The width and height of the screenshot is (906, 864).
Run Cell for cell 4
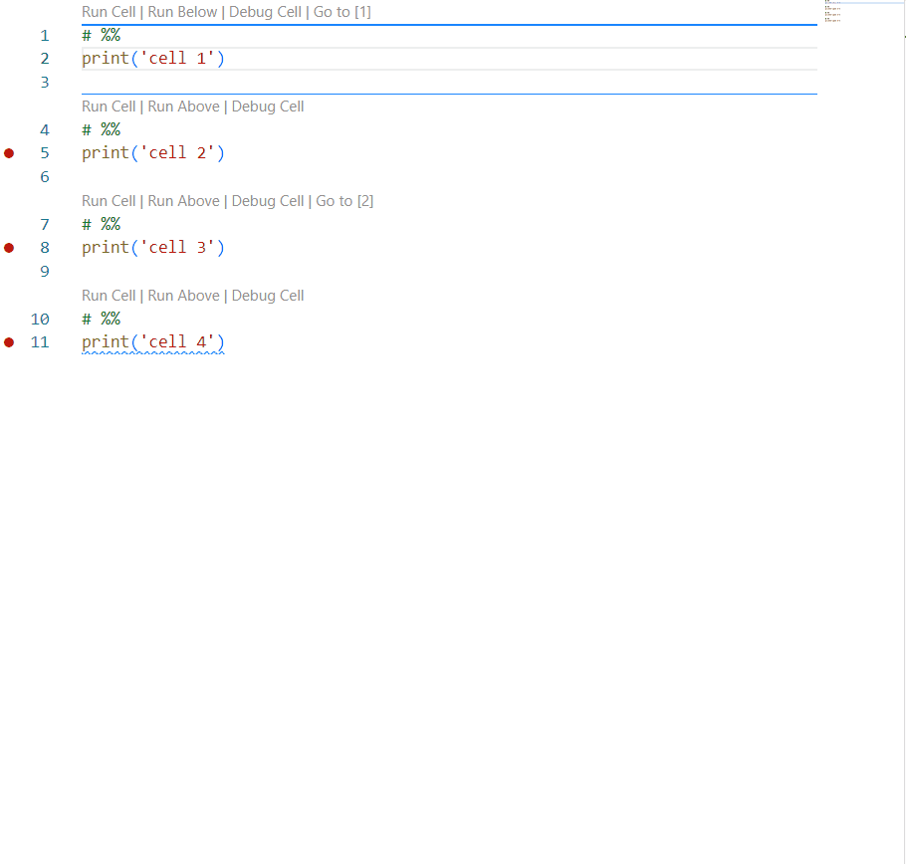coord(108,295)
